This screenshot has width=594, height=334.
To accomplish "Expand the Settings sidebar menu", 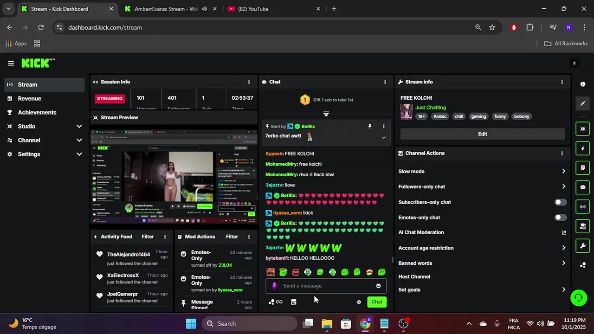I will point(45,154).
